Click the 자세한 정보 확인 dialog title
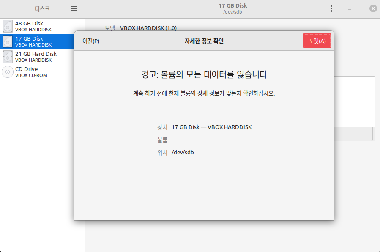380x252 pixels. coord(204,41)
